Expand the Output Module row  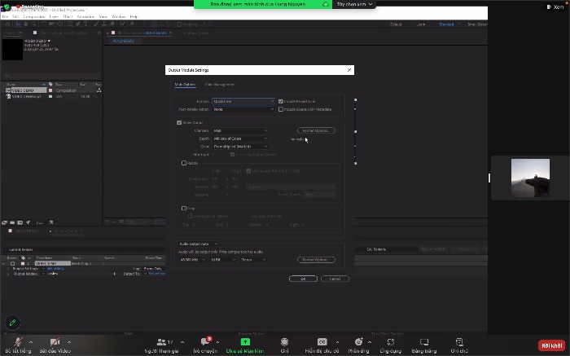click(x=8, y=274)
